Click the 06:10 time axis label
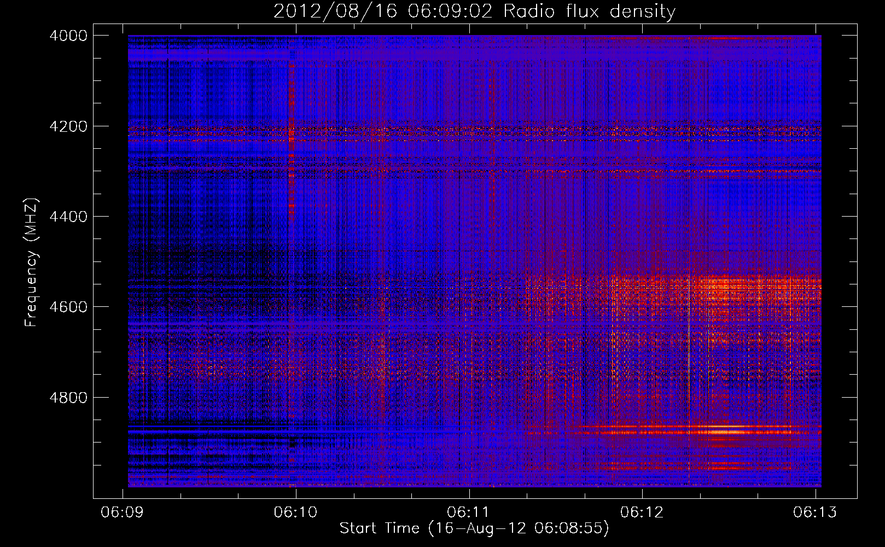885x547 pixels. (296, 512)
